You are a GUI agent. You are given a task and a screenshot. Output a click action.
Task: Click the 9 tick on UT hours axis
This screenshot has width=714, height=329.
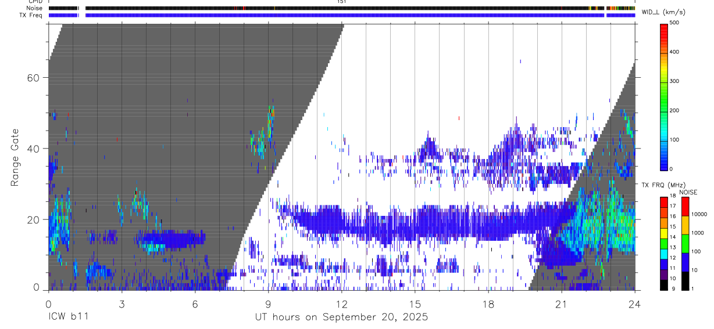[x=268, y=303]
